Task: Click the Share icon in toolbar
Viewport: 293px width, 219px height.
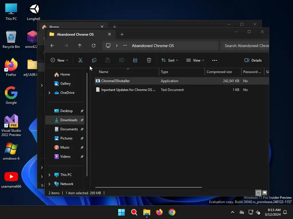Action: (x=135, y=60)
